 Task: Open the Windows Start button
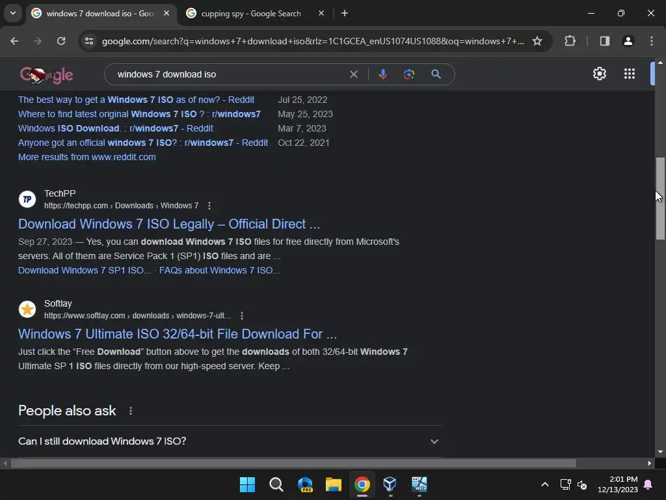248,484
